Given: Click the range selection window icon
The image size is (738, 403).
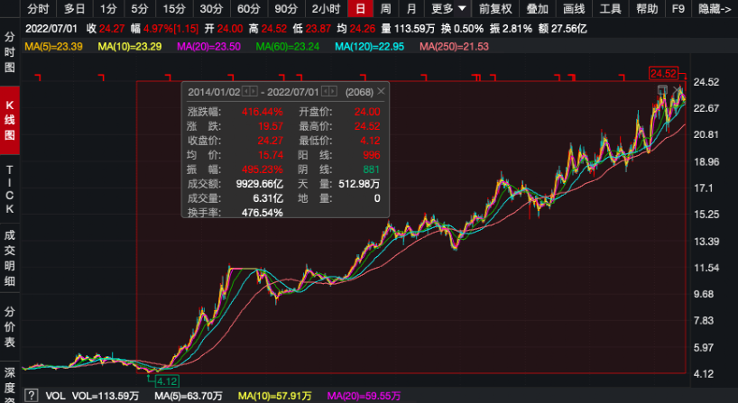Looking at the screenshot, I should tap(663, 89).
